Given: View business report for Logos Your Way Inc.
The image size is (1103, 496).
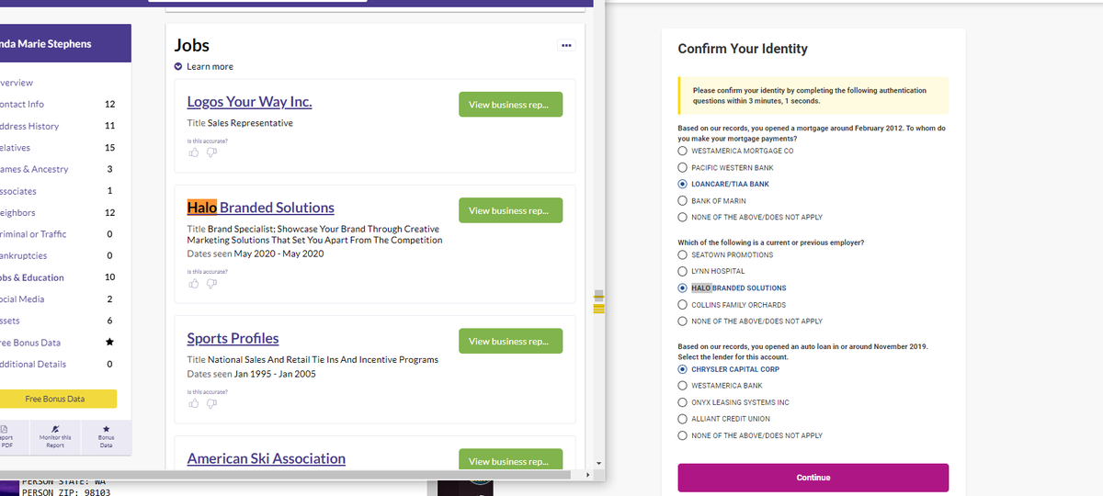Looking at the screenshot, I should pyautogui.click(x=510, y=105).
